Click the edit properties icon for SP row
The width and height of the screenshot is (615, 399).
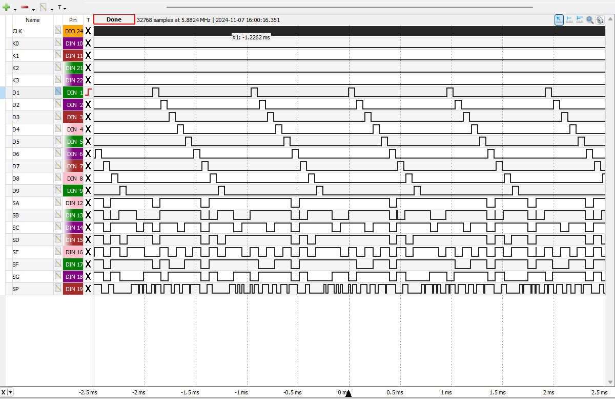point(58,289)
